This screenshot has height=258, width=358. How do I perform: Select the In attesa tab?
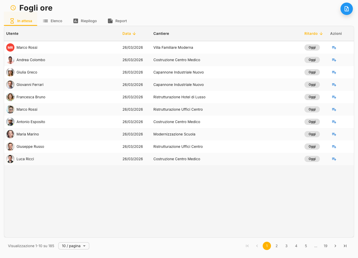21,21
